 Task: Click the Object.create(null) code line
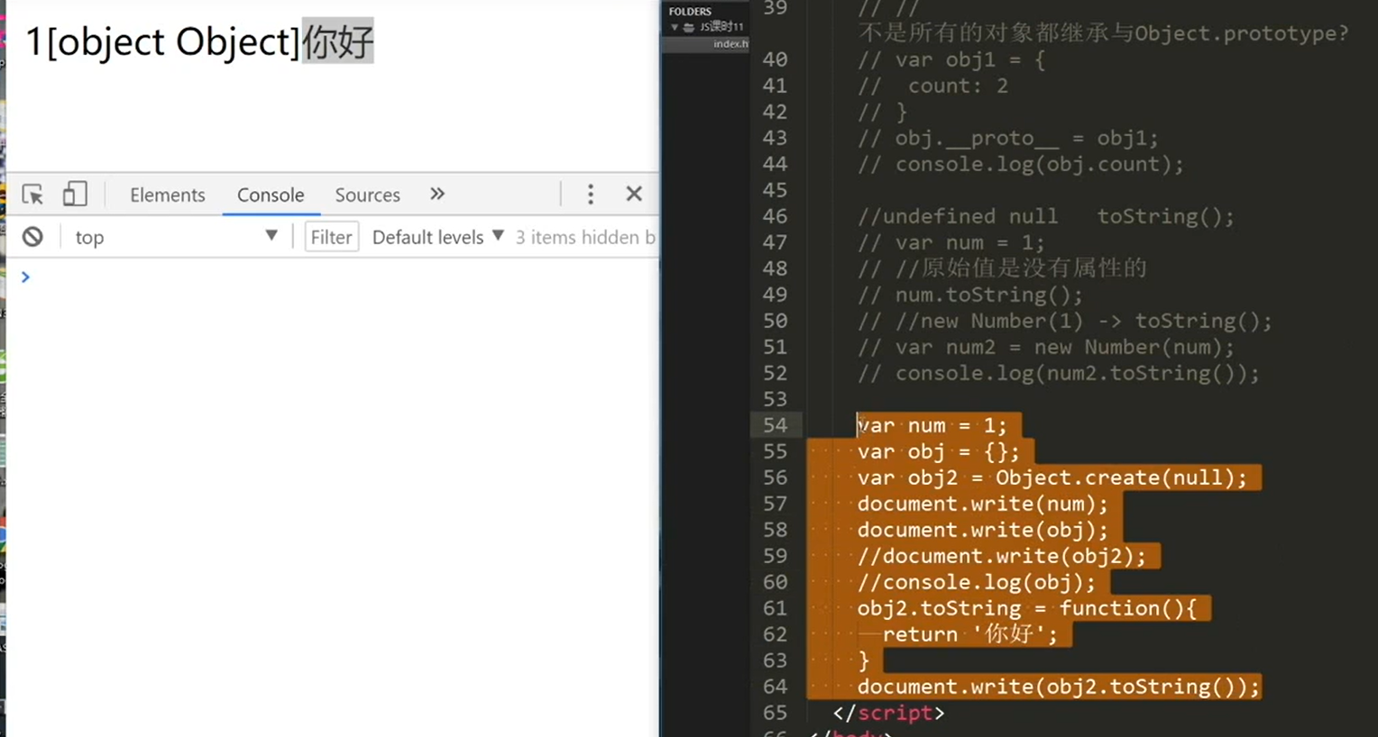(x=1052, y=478)
